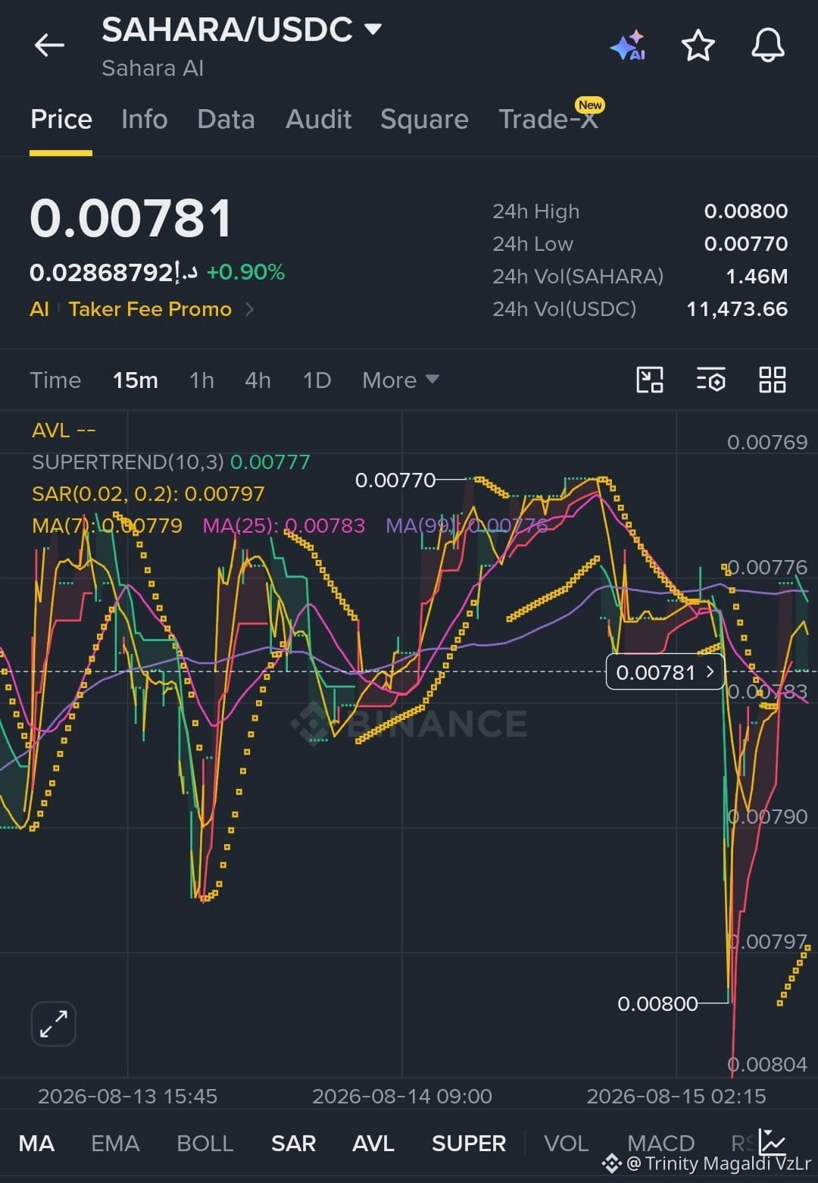Tap the MA(7) legend value
The height and width of the screenshot is (1183, 818).
[x=107, y=525]
